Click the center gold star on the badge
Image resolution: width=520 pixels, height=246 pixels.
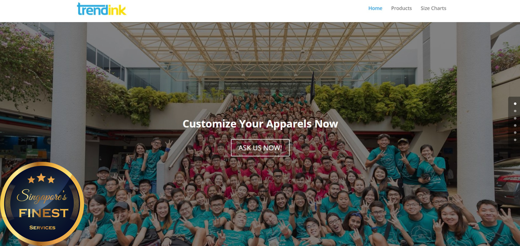pyautogui.click(x=41, y=177)
